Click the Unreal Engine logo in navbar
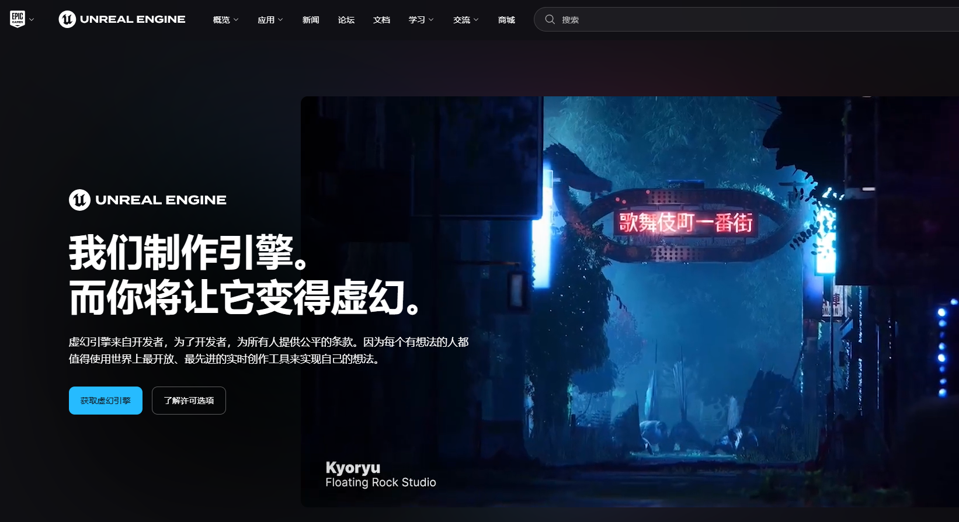This screenshot has width=959, height=522. (x=122, y=19)
